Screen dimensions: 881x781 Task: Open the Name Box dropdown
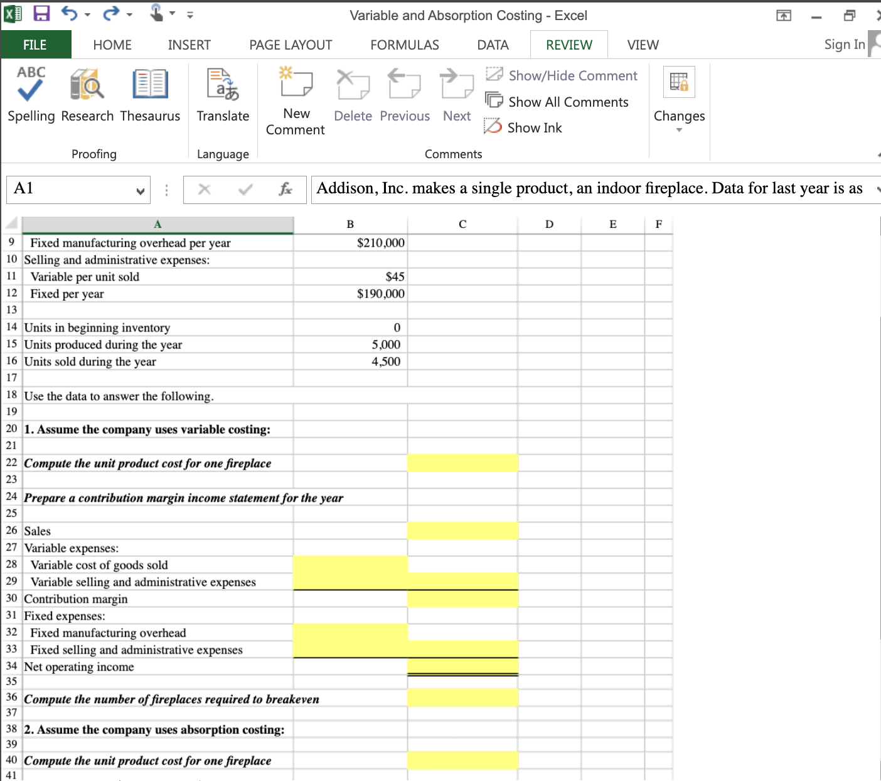(141, 190)
